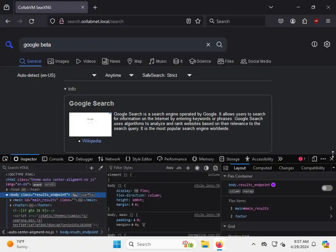
Task: Toggle the .cls class panel
Action: [179, 168]
